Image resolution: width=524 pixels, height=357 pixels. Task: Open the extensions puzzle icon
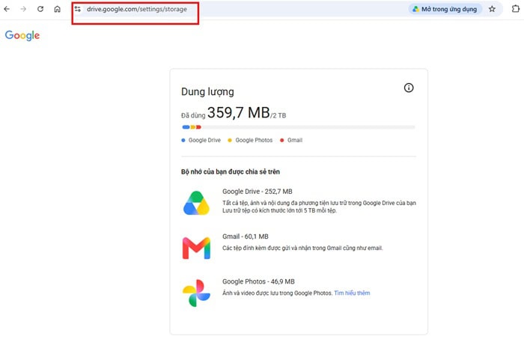pos(516,9)
